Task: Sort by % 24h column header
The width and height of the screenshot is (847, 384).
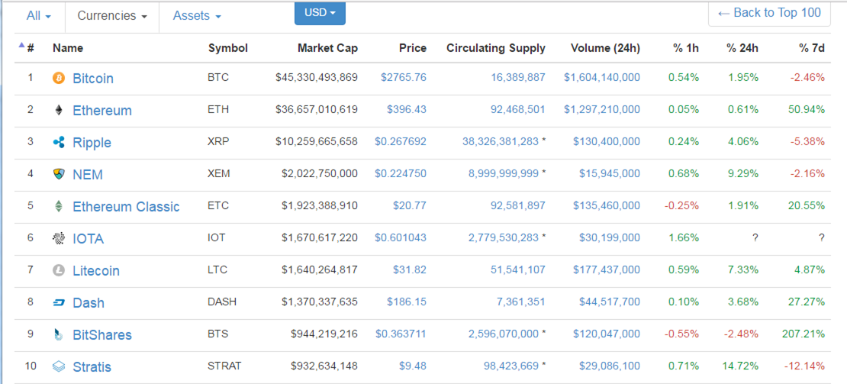Action: [x=742, y=48]
